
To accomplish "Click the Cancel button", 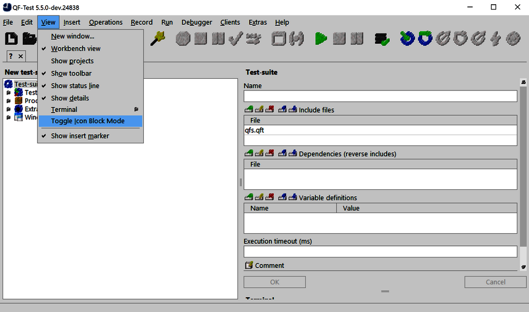I will point(495,282).
